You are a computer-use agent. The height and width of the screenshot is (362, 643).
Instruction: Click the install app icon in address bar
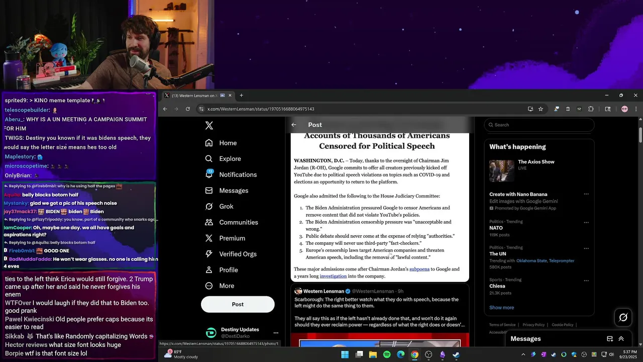tap(530, 109)
